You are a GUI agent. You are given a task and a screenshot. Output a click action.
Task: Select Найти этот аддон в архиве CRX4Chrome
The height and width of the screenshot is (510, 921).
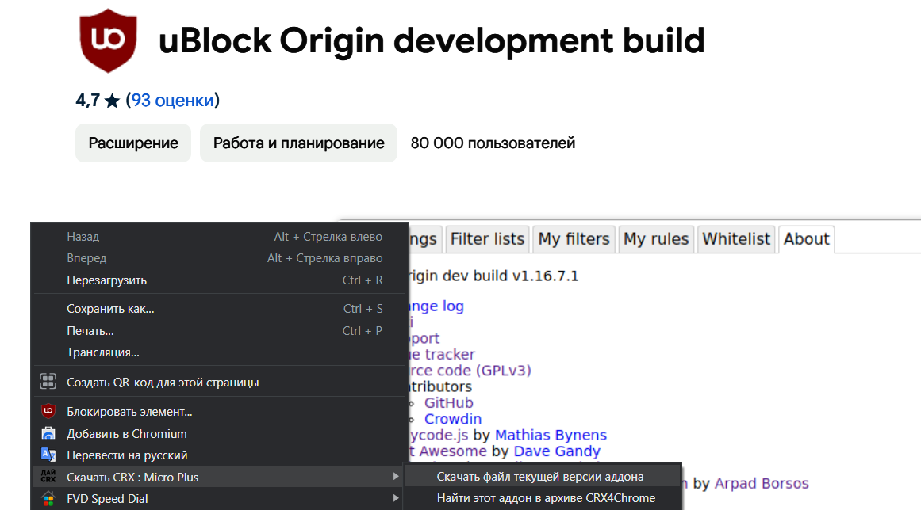click(x=542, y=497)
